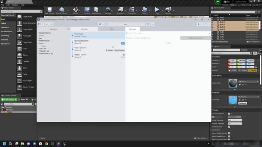Select Sphere in Place Actors
The image size is (262, 147).
tap(25, 55)
